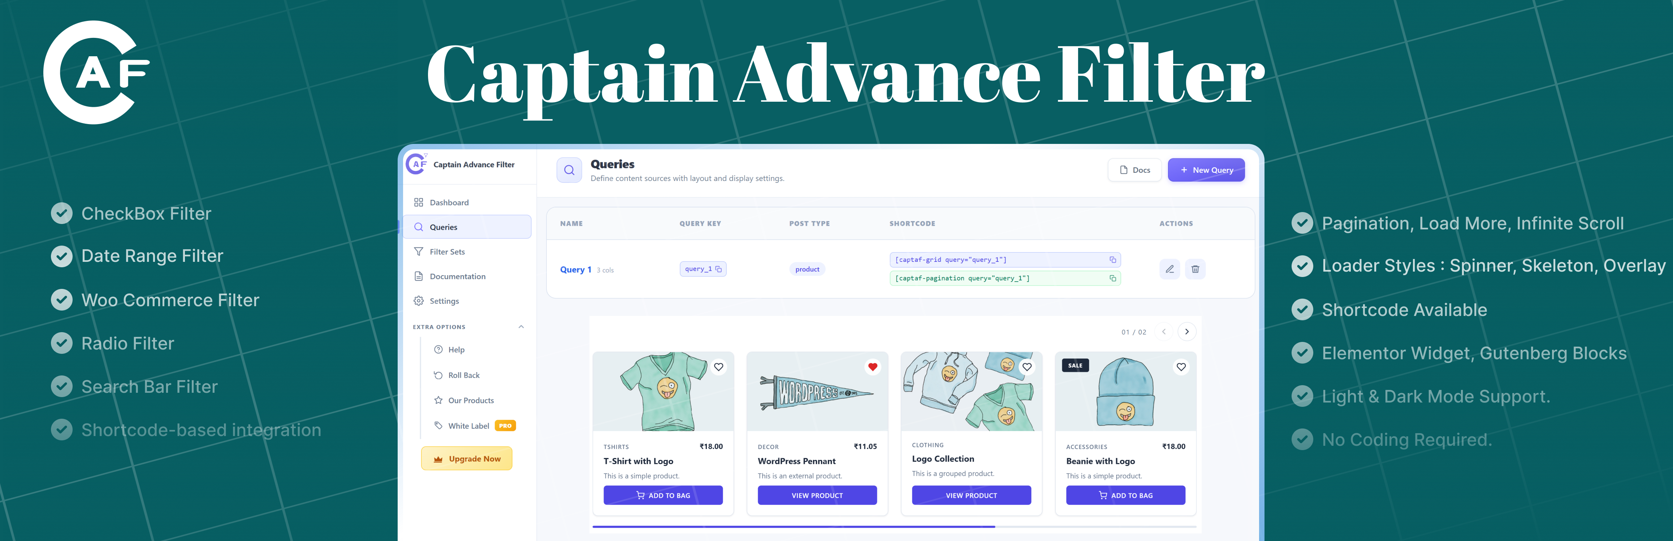Open Our Products under Extra Options

(464, 400)
